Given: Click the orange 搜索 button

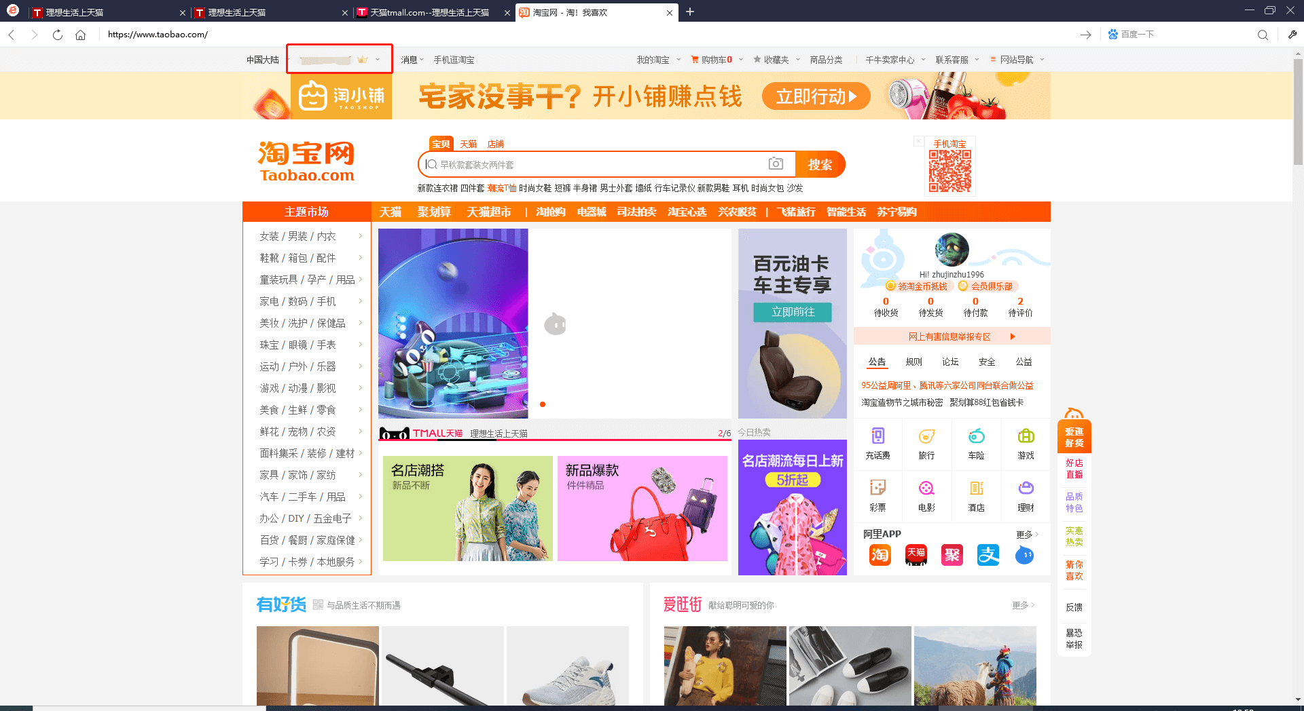Looking at the screenshot, I should (820, 164).
